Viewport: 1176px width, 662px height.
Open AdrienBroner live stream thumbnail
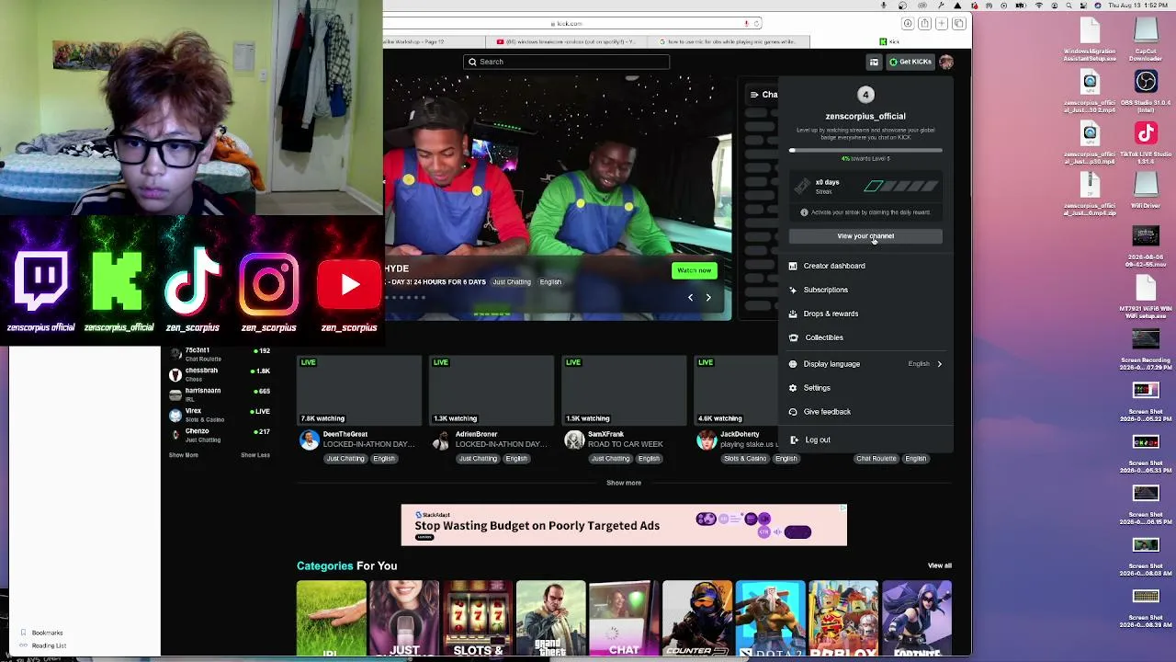click(492, 391)
